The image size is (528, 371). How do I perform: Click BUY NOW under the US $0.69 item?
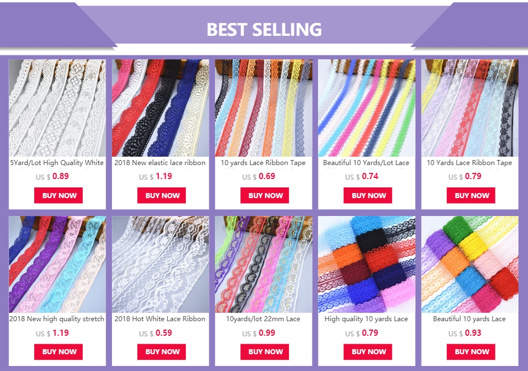pos(265,195)
